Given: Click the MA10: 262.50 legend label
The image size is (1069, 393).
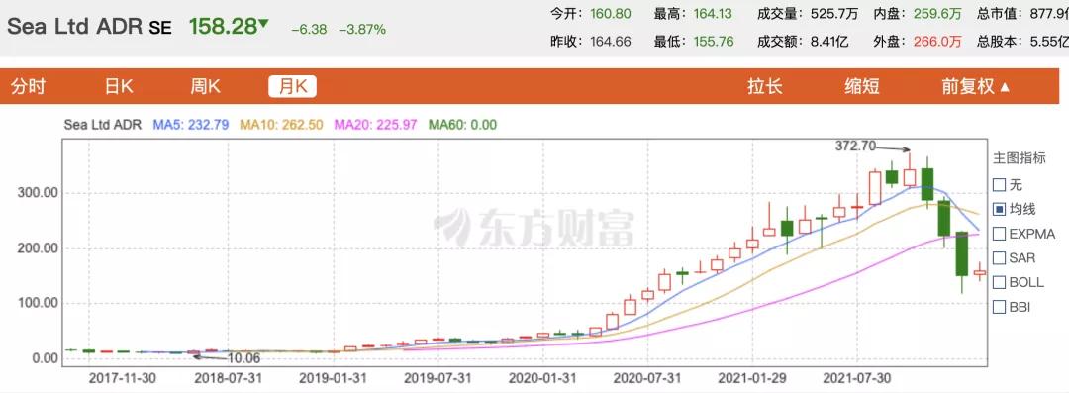Looking at the screenshot, I should (281, 125).
